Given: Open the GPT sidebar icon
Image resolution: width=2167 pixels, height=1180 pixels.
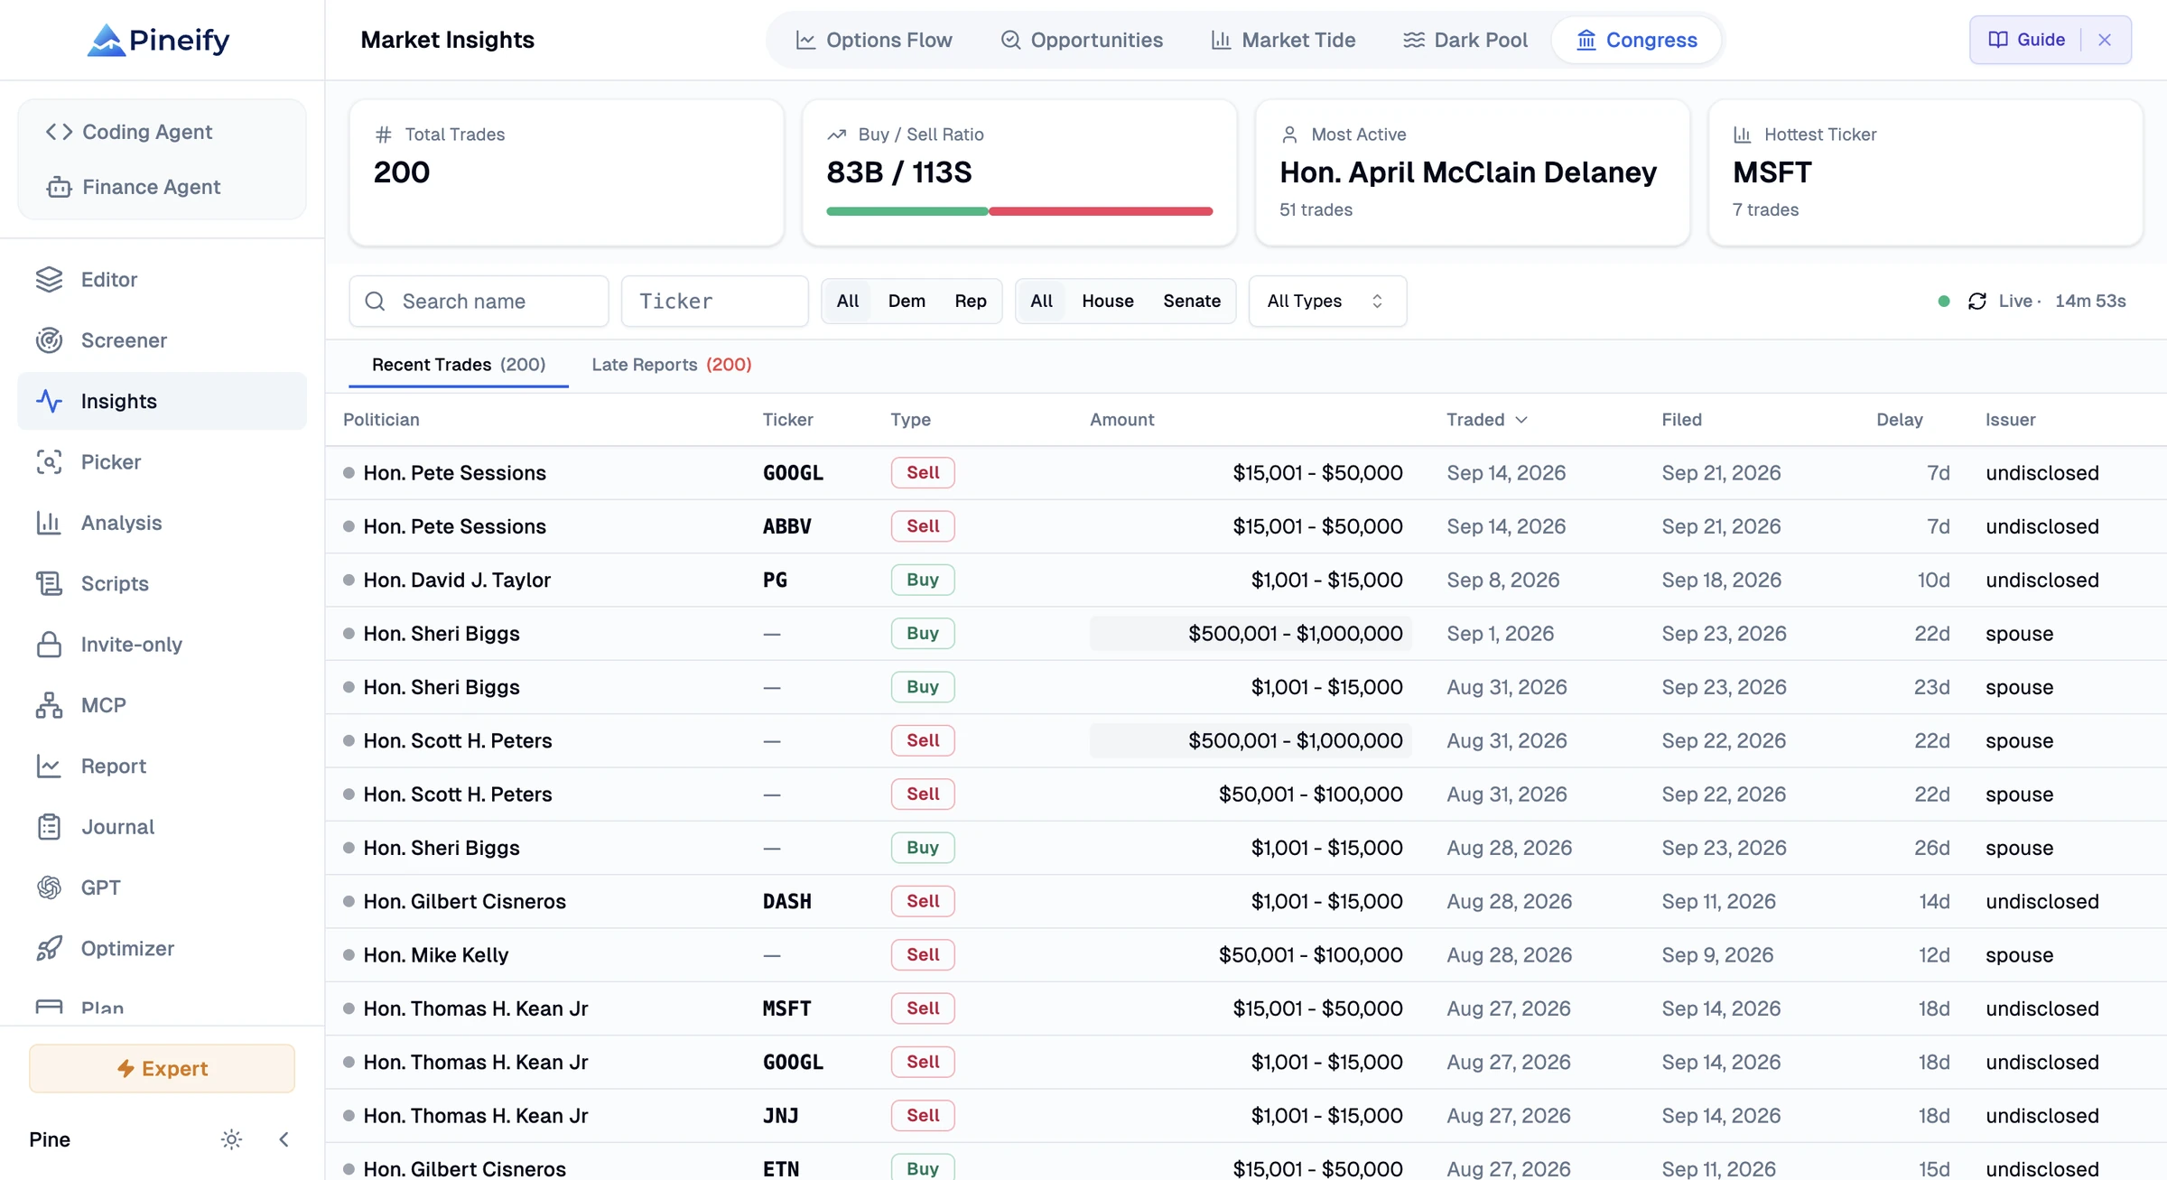Looking at the screenshot, I should pyautogui.click(x=49, y=887).
